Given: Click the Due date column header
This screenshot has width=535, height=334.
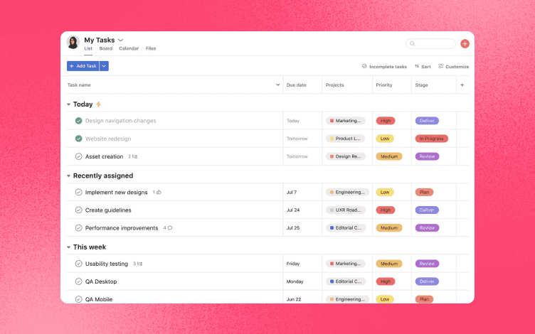Looking at the screenshot, I should pyautogui.click(x=296, y=85).
